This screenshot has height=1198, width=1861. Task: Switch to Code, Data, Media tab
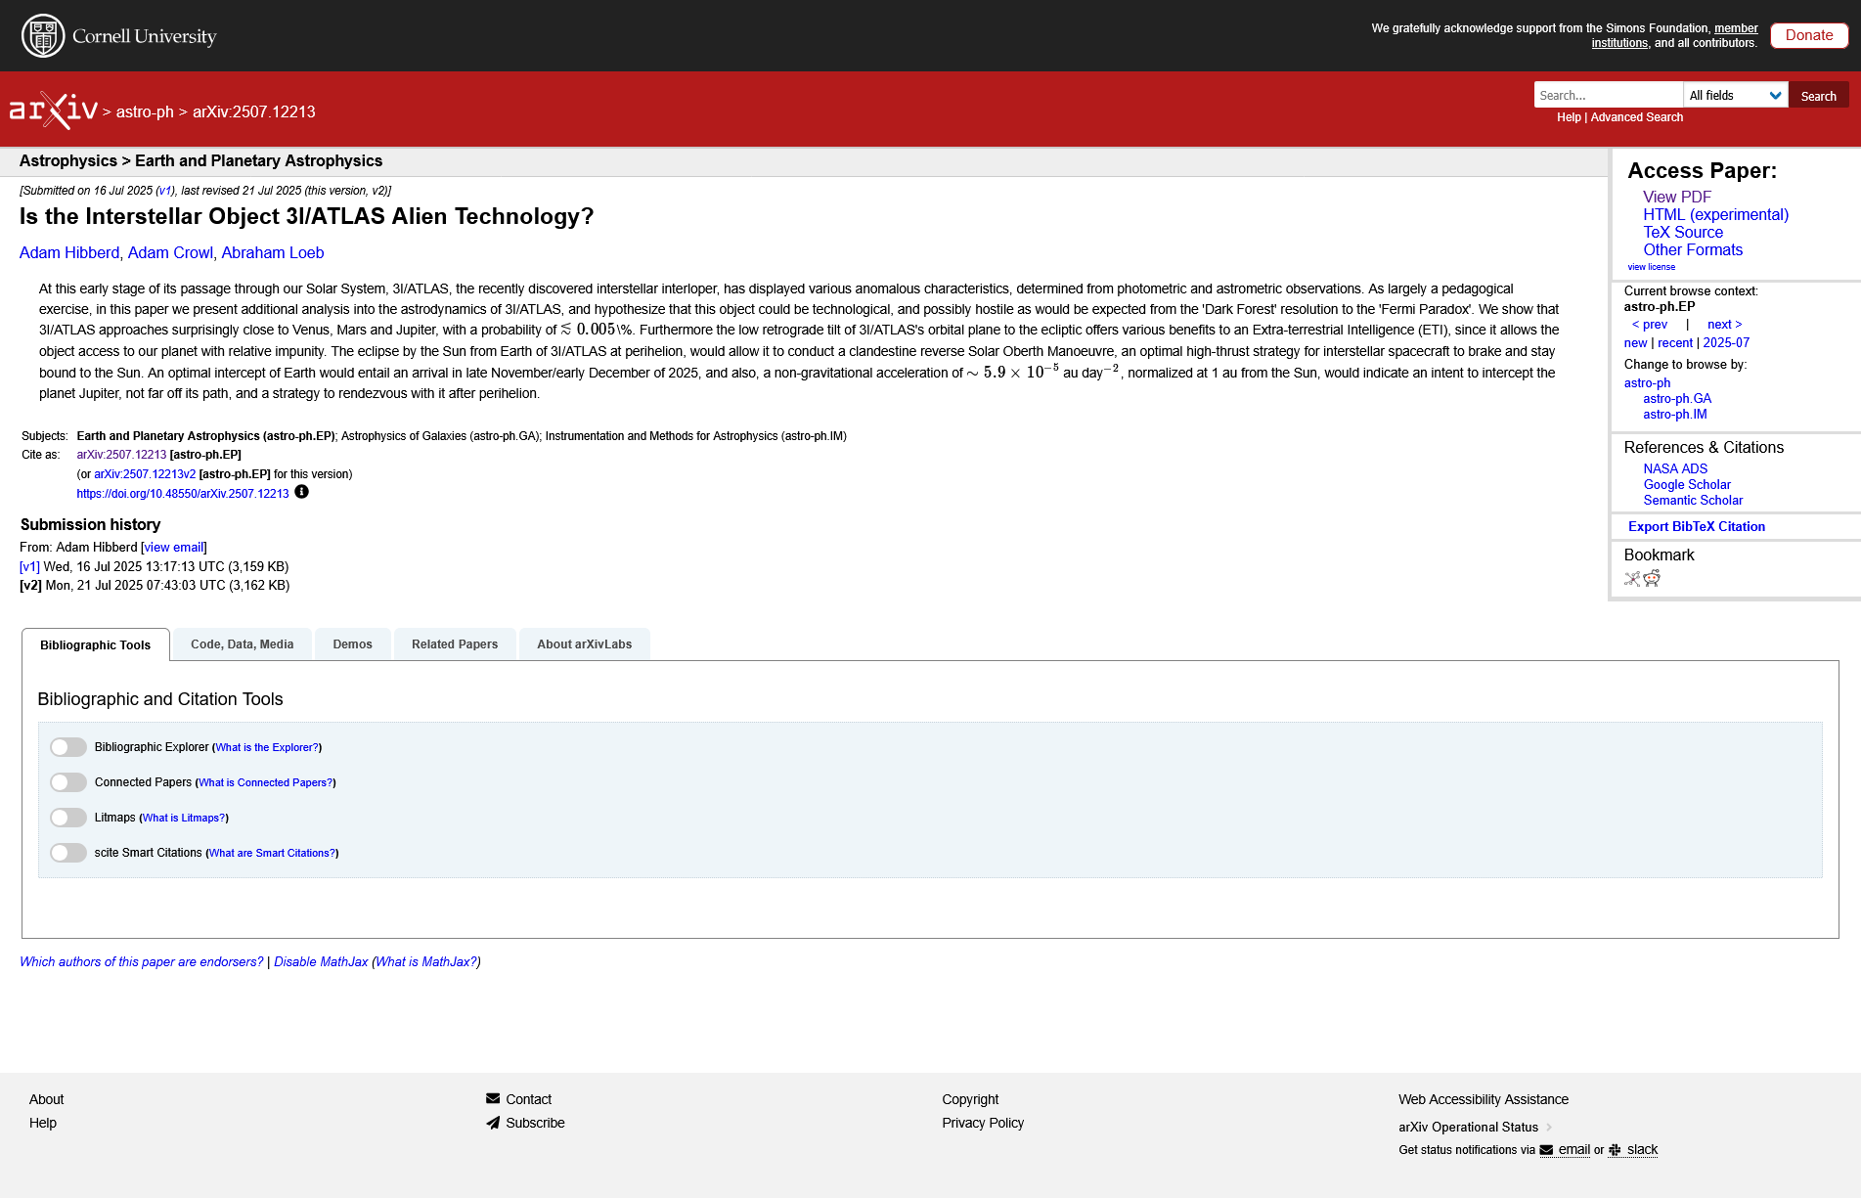(243, 643)
